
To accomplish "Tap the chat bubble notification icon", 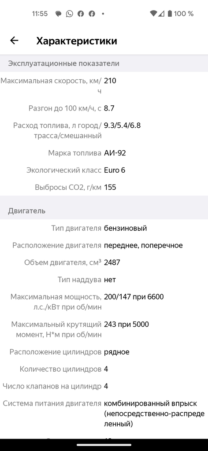I will pyautogui.click(x=59, y=14).
